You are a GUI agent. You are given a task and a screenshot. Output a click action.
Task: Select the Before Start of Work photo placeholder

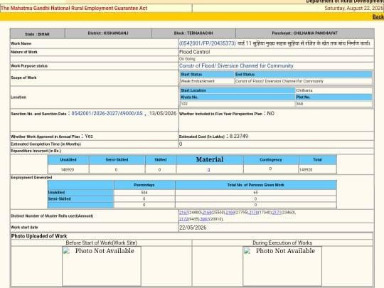pyautogui.click(x=102, y=266)
